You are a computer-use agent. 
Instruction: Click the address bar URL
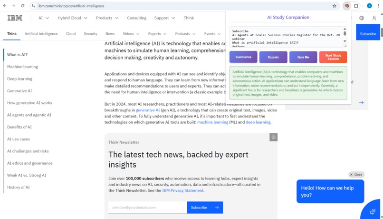coord(71,6)
